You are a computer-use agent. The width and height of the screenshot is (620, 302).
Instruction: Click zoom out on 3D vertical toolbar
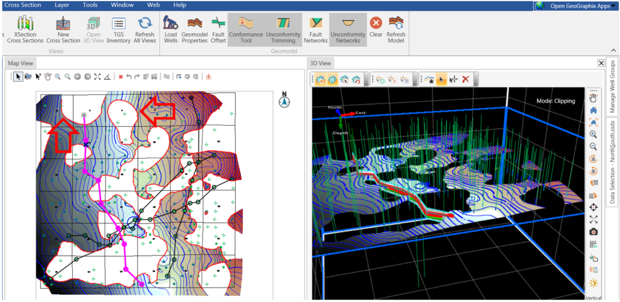coord(593,147)
